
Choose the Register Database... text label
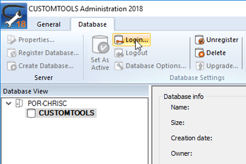pyautogui.click(x=49, y=53)
